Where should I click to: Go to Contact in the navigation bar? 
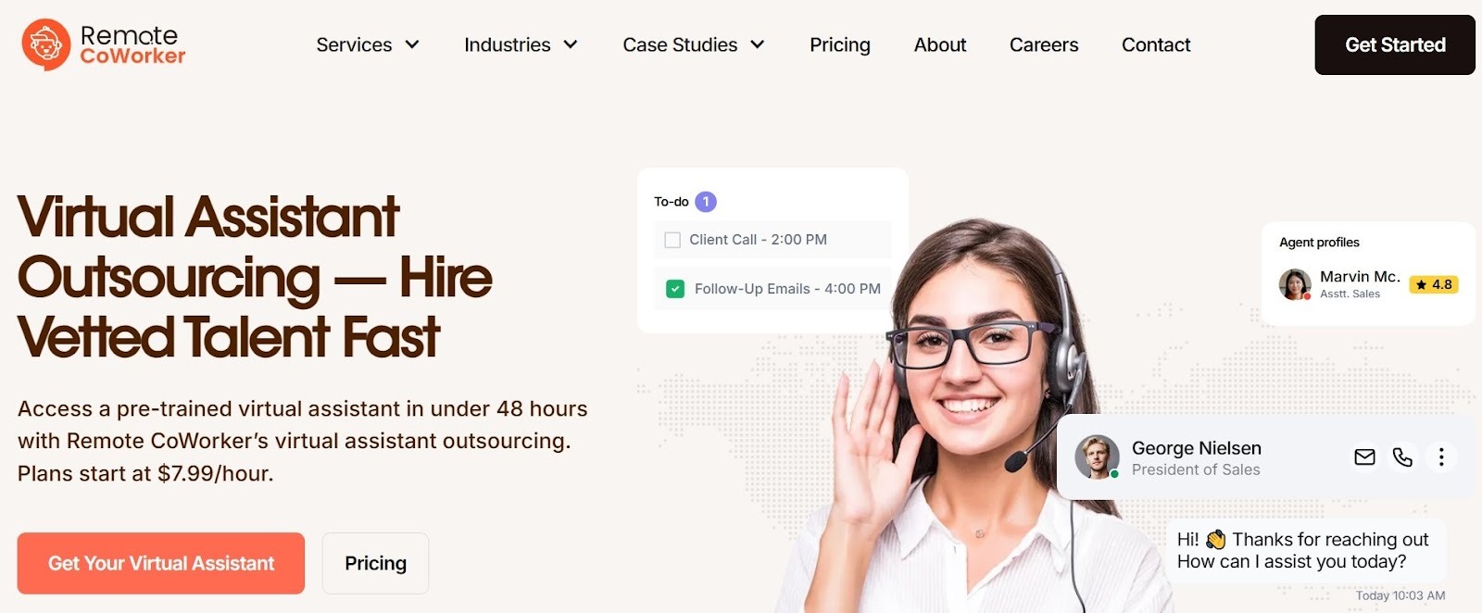coord(1156,44)
